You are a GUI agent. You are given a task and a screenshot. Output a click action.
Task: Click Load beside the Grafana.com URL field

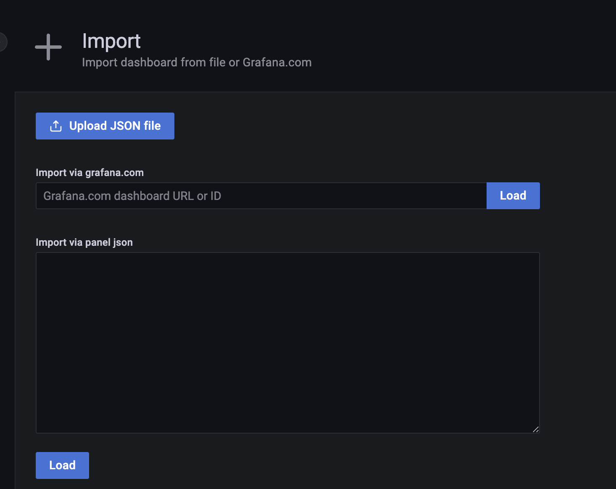(513, 196)
